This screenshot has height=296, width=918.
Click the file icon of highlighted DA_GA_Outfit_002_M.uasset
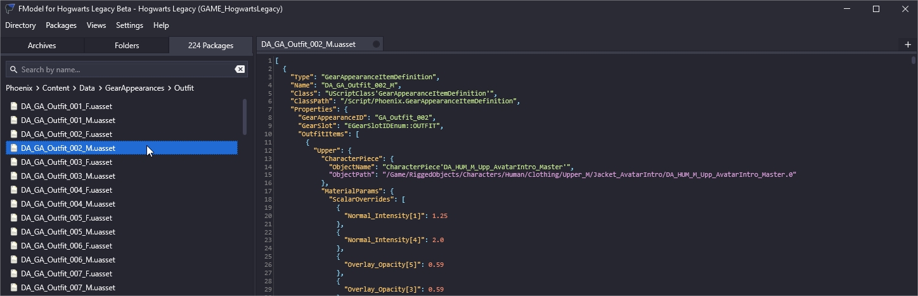tap(13, 148)
